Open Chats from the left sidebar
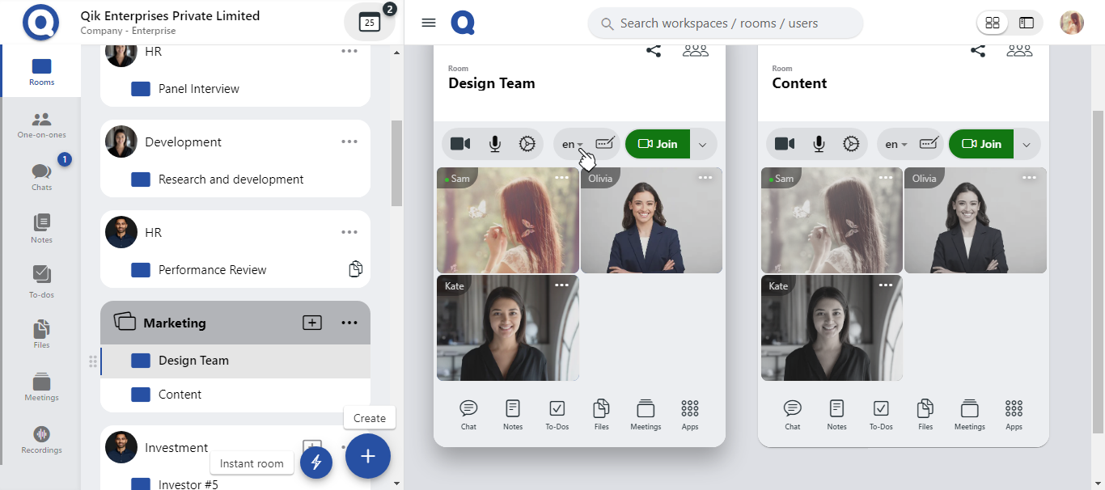 [x=41, y=175]
